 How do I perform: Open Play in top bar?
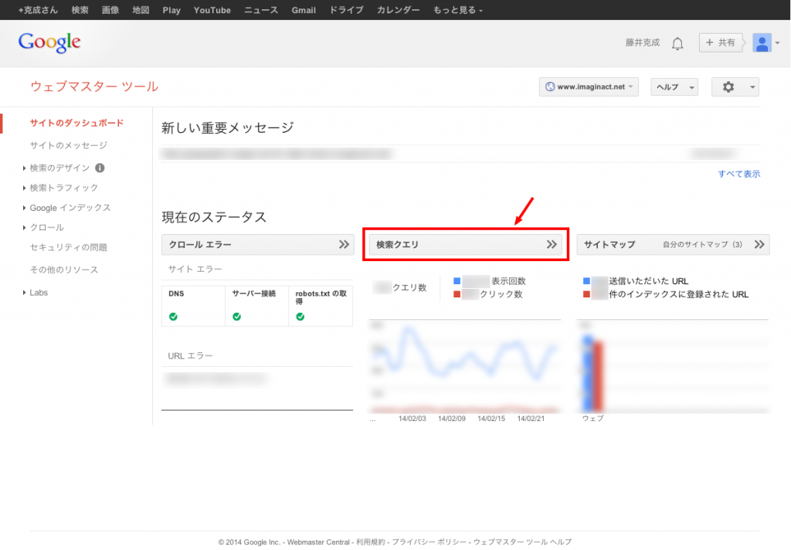point(171,10)
